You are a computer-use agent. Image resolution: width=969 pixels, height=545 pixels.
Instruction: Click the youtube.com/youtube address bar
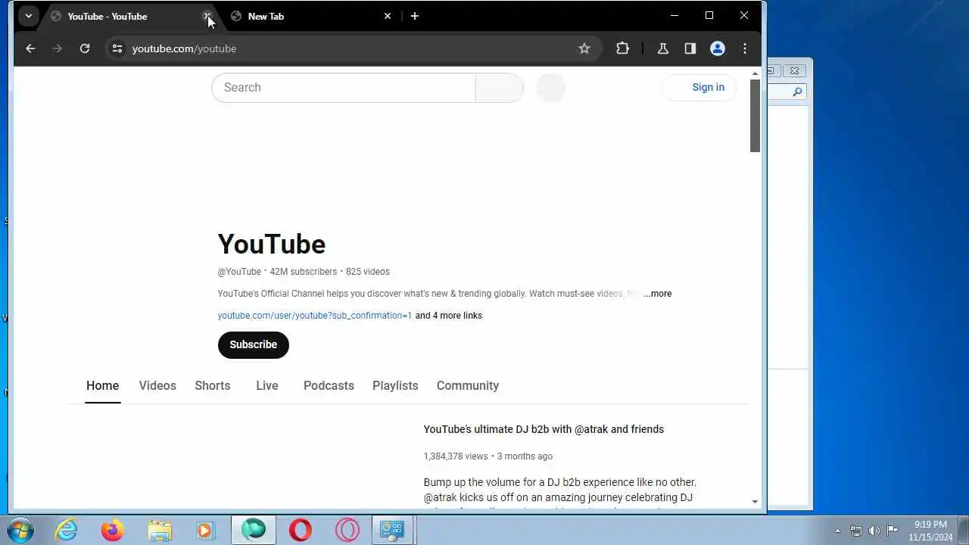348,48
